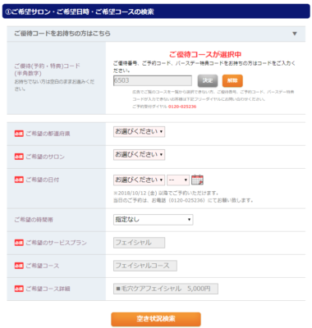Click the ご希望の時間帯 label
The height and width of the screenshot is (328, 312).
coord(34,220)
